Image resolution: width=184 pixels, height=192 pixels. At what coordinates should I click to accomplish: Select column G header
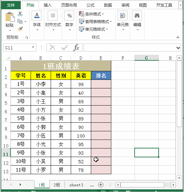point(146,58)
